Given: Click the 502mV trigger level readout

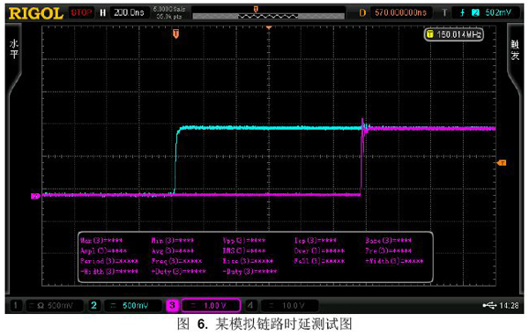Looking at the screenshot, I should (498, 13).
